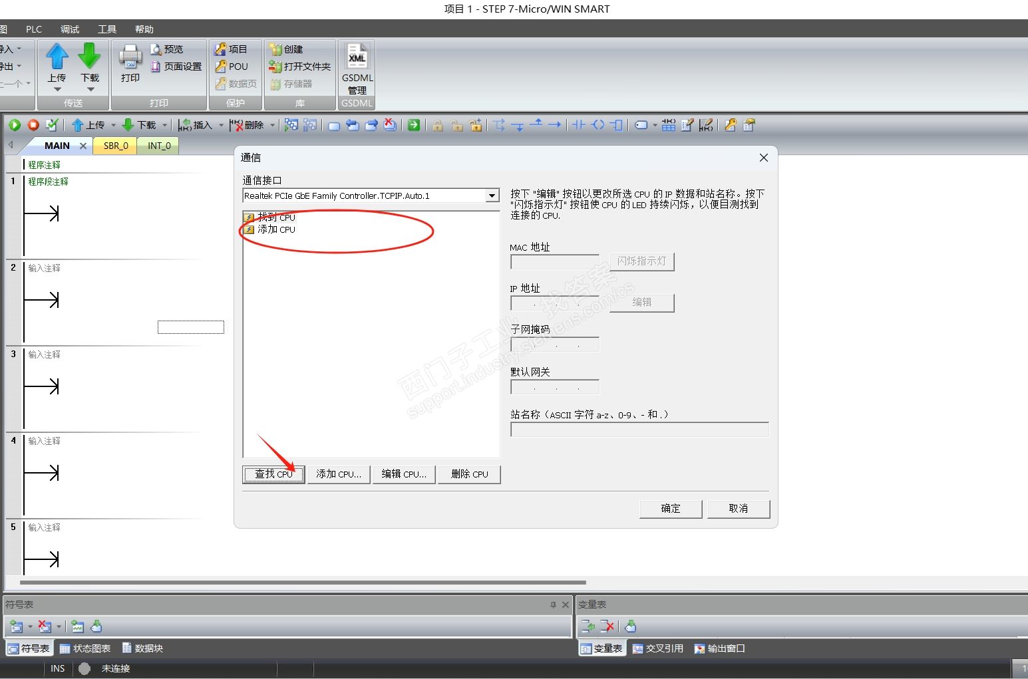Viewport: 1028px width, 679px height.
Task: Switch to the INT_0 tab
Action: pos(159,146)
